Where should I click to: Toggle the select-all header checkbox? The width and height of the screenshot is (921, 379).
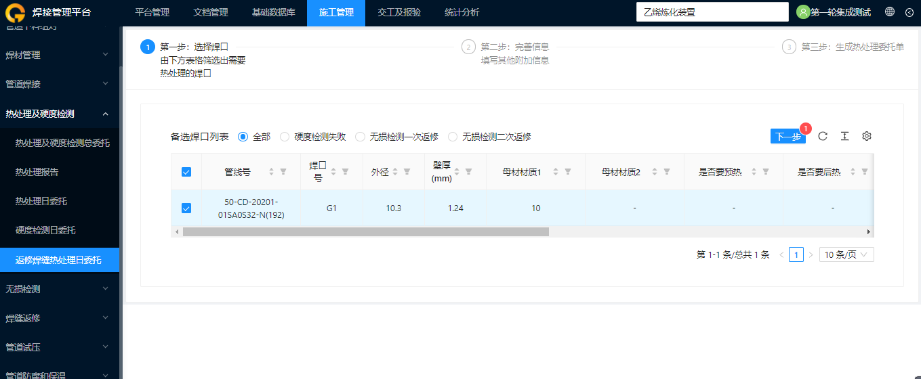(x=186, y=172)
